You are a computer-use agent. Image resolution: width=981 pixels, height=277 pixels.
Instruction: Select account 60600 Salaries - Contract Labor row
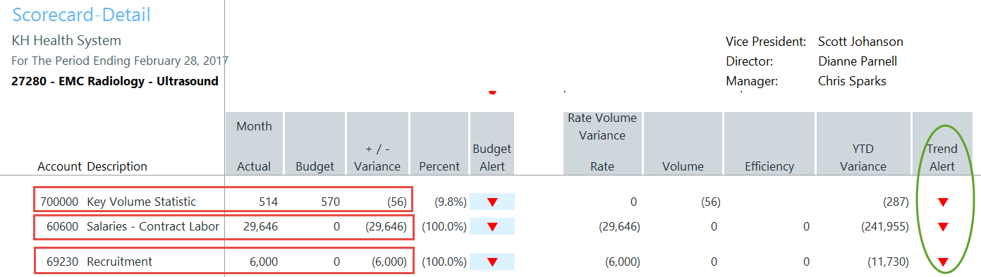(224, 227)
